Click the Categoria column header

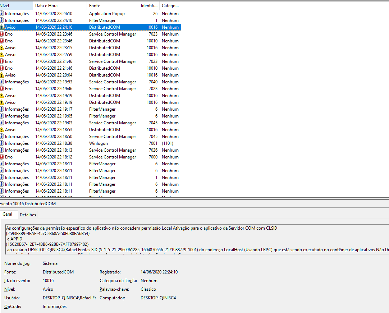(x=170, y=6)
